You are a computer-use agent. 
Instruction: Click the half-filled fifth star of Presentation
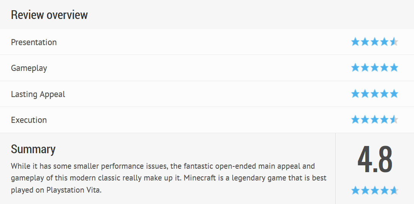click(x=394, y=42)
